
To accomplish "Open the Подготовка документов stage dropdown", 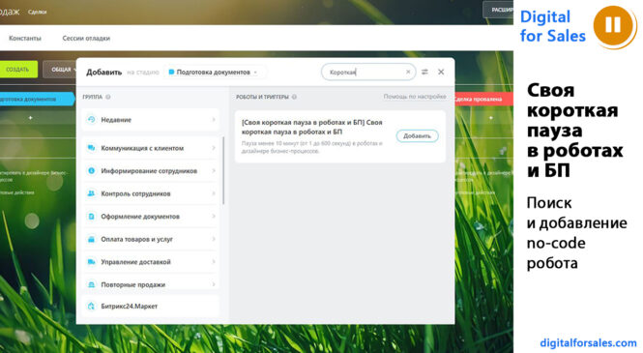I will click(x=214, y=73).
